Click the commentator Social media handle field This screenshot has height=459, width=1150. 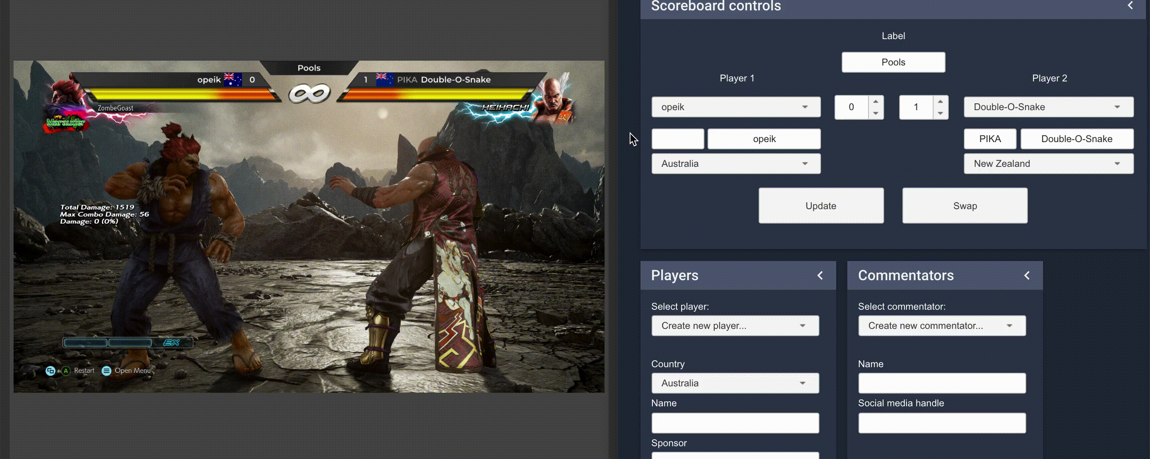942,423
